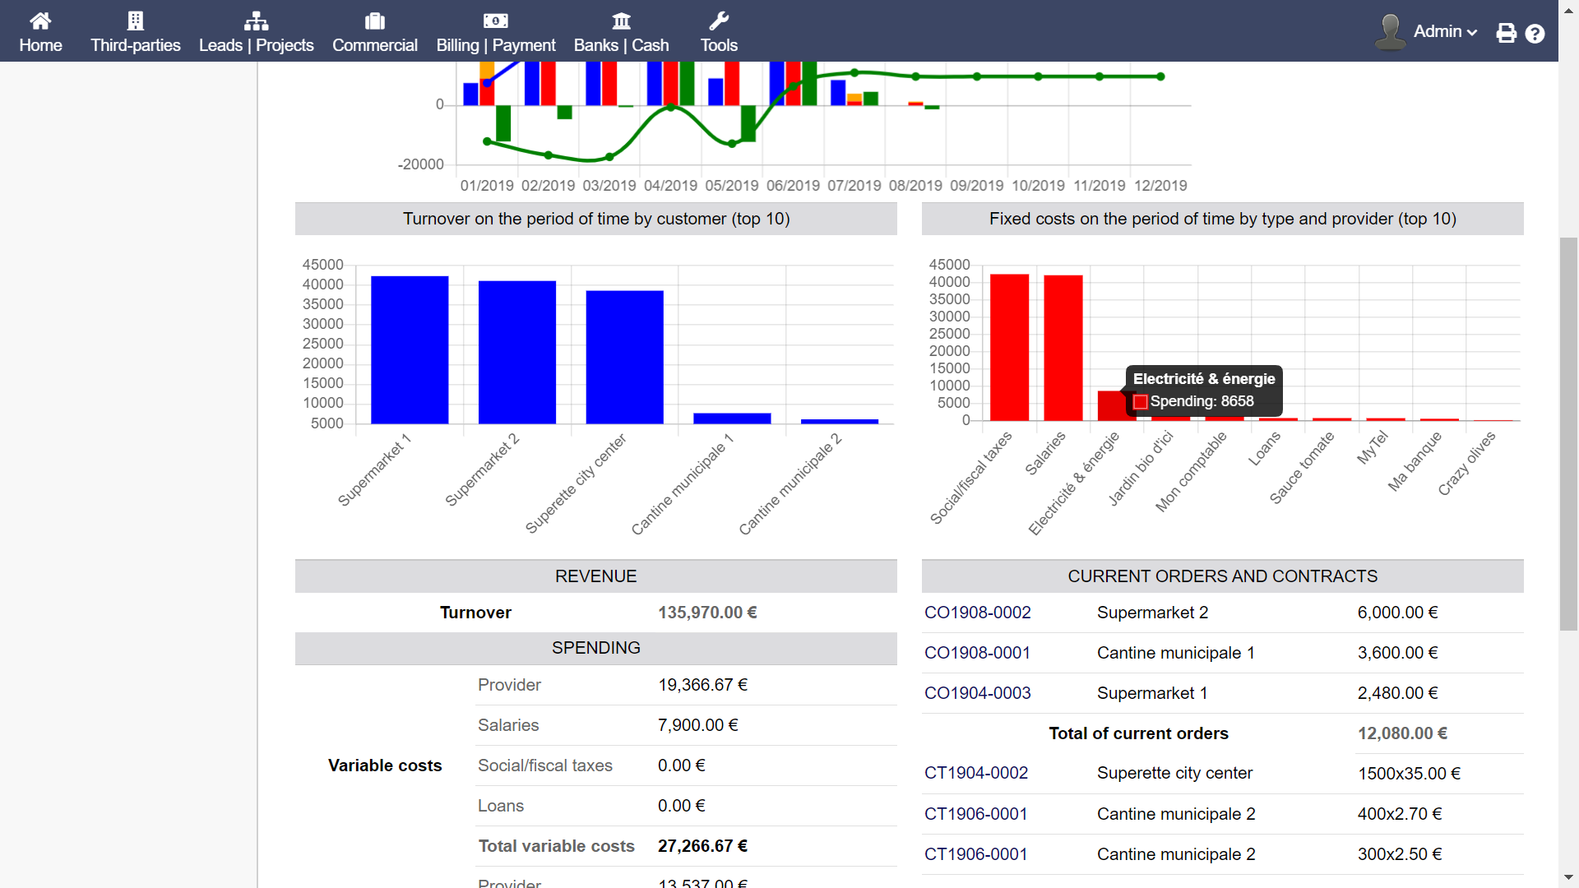Viewport: 1579px width, 888px height.
Task: Expand the Admin user dropdown
Action: pos(1446,31)
